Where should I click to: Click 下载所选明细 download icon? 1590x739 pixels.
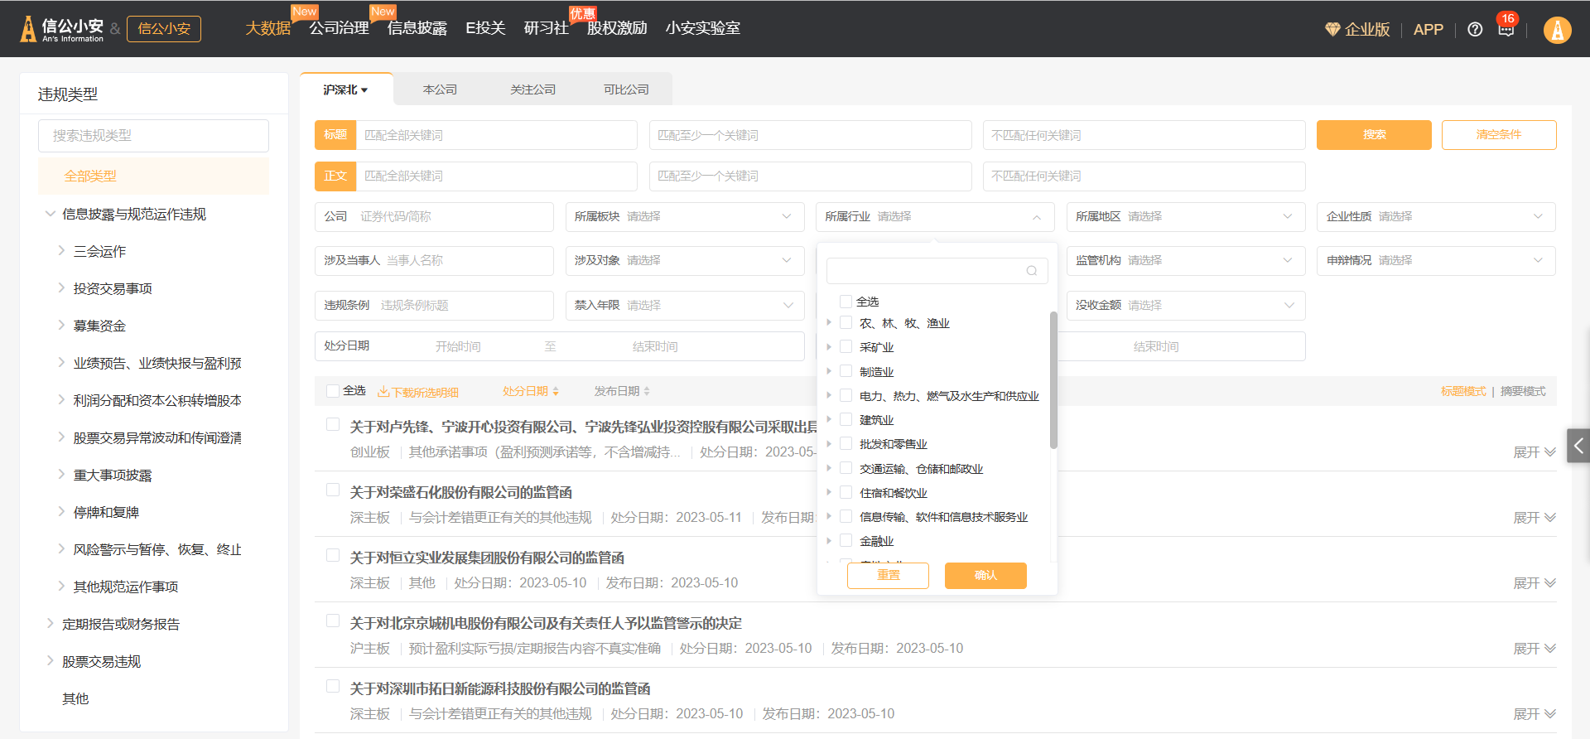(x=383, y=392)
